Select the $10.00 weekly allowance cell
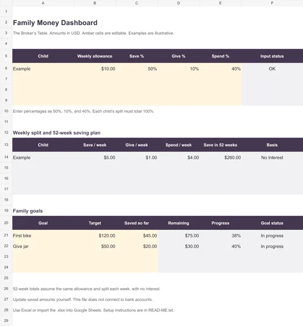 click(95, 69)
